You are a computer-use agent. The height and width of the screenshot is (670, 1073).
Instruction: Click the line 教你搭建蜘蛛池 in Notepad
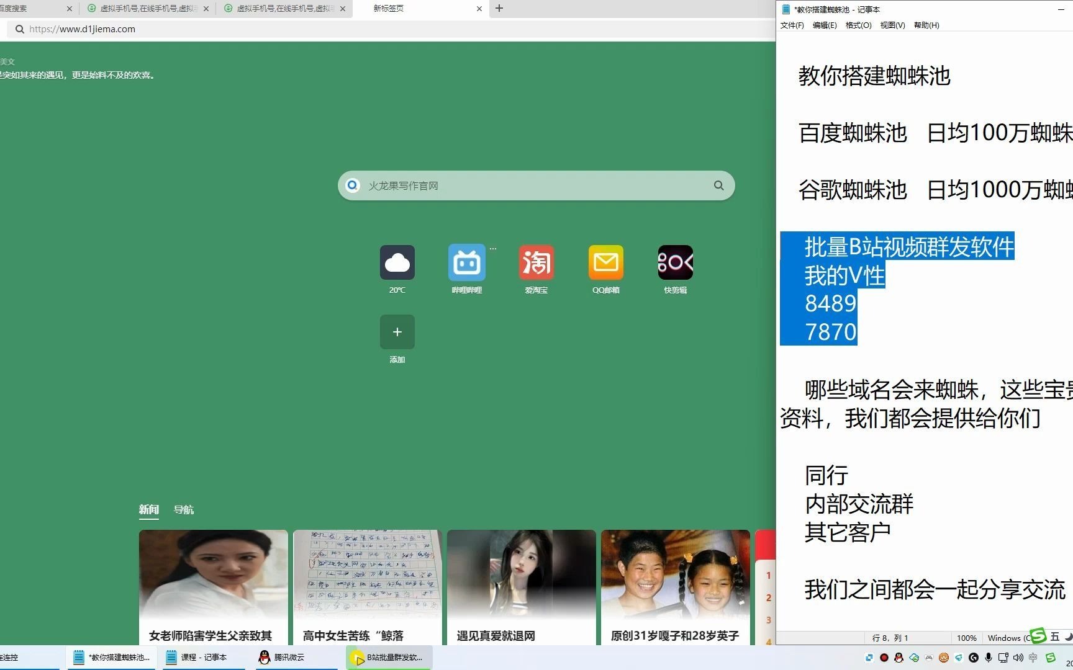coord(874,76)
